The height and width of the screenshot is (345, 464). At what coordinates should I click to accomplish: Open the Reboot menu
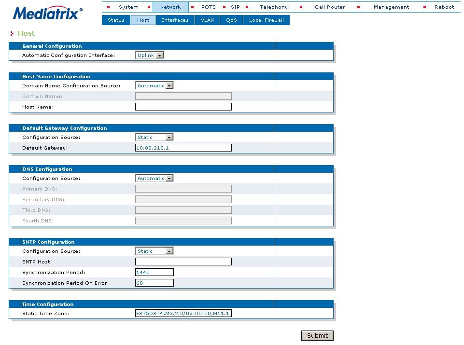(444, 7)
